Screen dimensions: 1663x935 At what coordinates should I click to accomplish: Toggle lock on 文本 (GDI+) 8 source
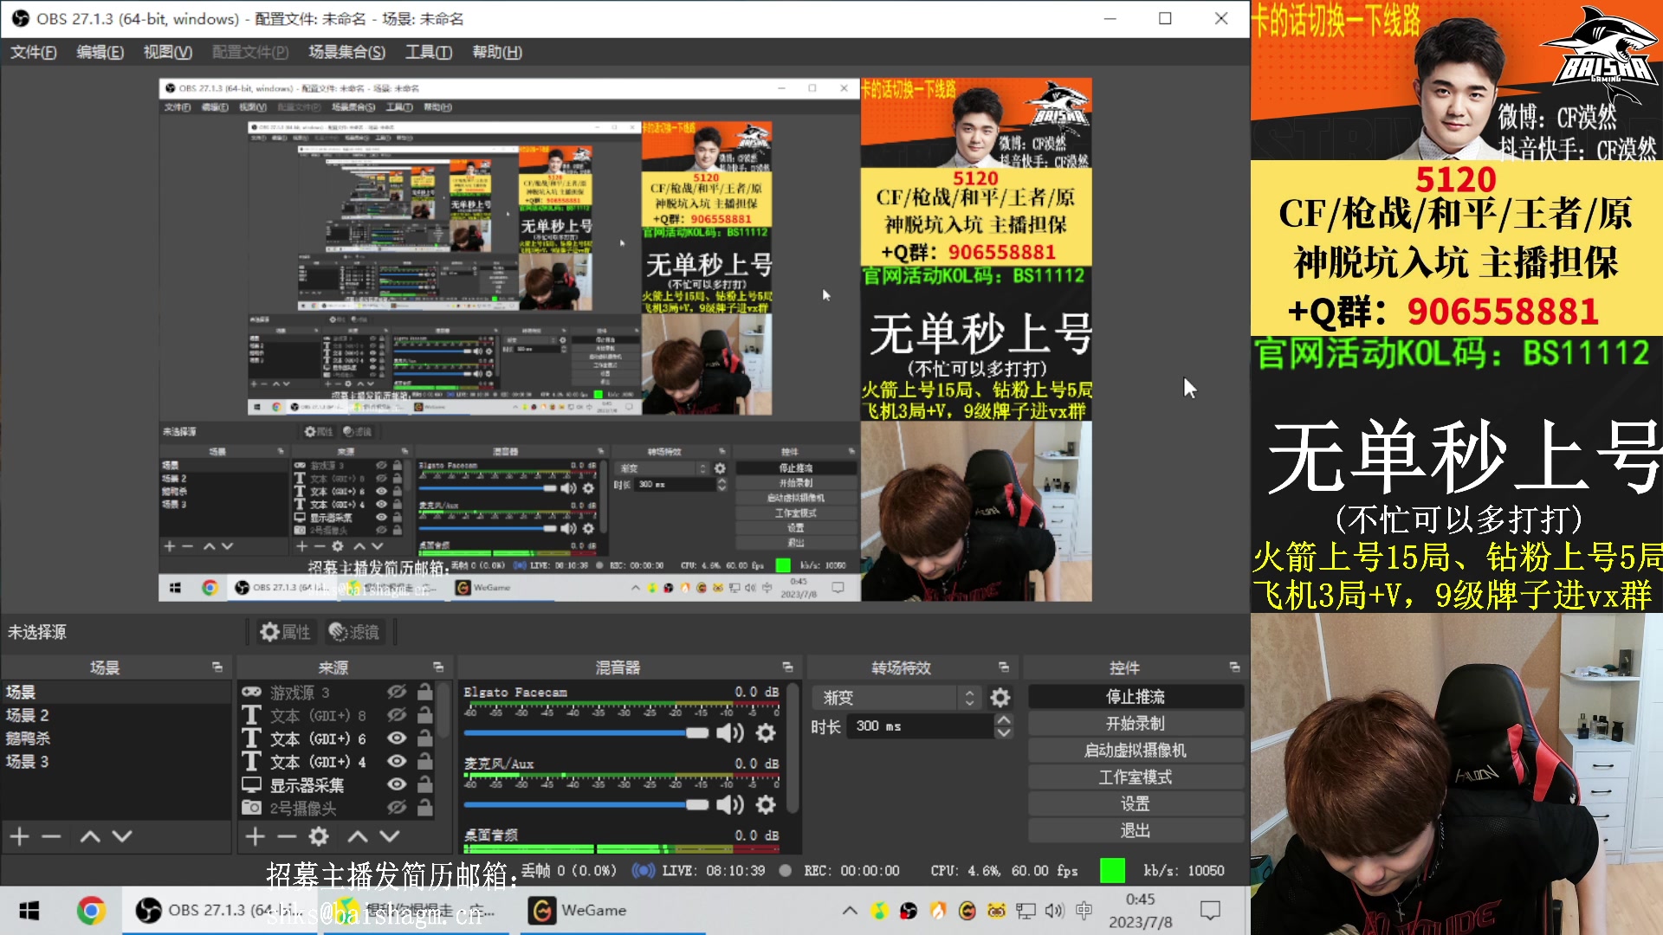click(424, 715)
